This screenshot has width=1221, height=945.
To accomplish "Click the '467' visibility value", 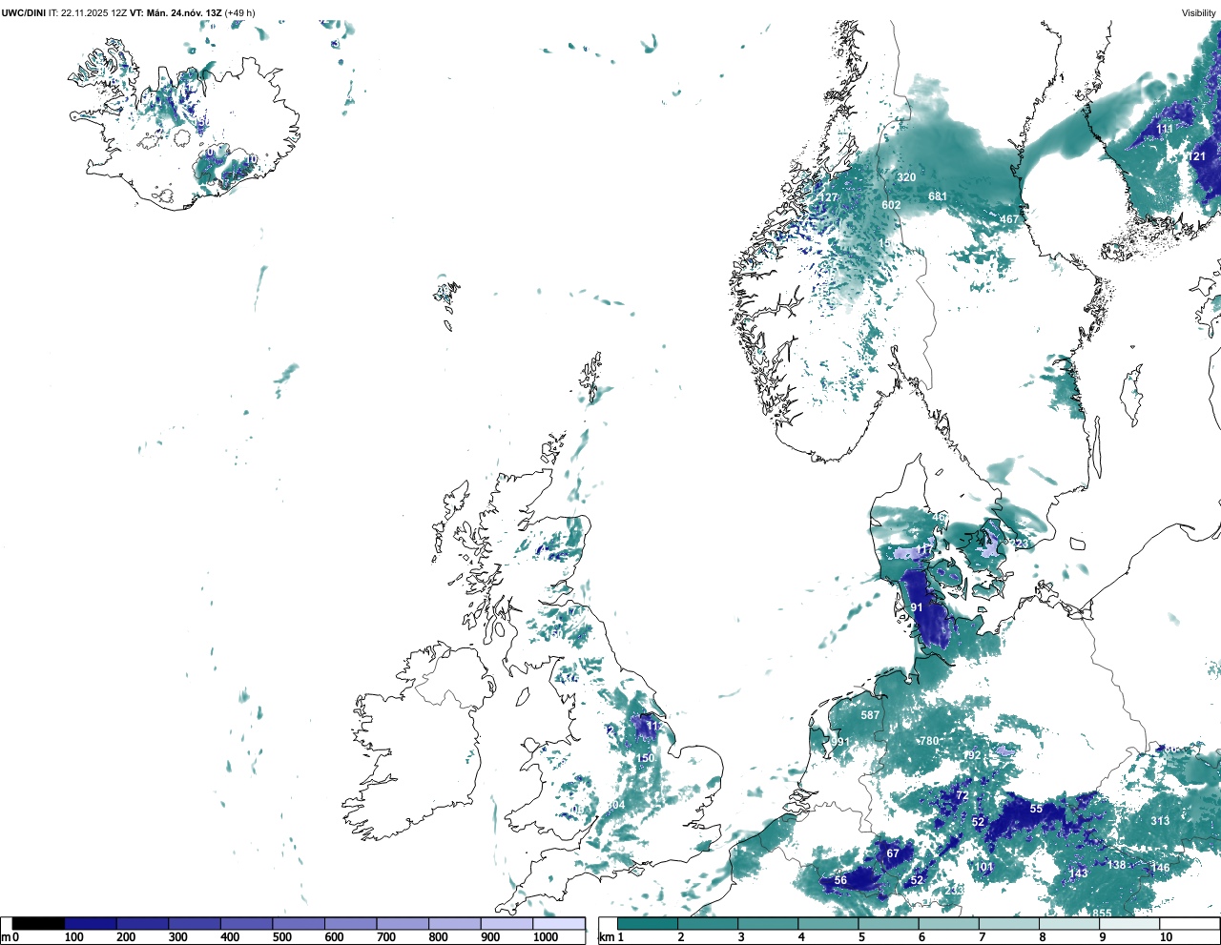I will 1009,219.
